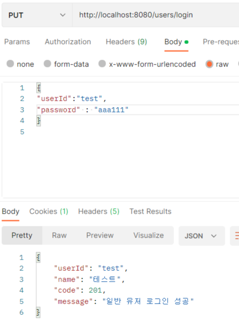The image size is (239, 331).
Task: Click the closing brace on response line 6
Action: (38, 312)
